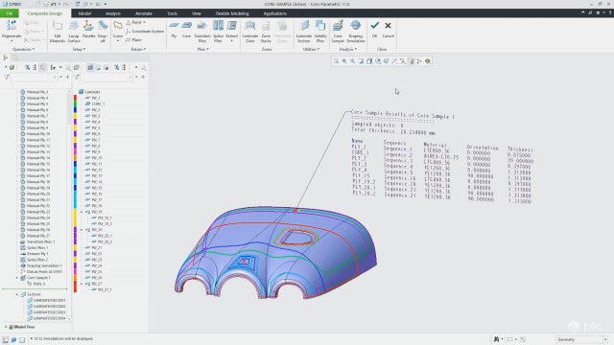
Task: Select PLY_21 in the laminate tree
Action: [x=93, y=247]
